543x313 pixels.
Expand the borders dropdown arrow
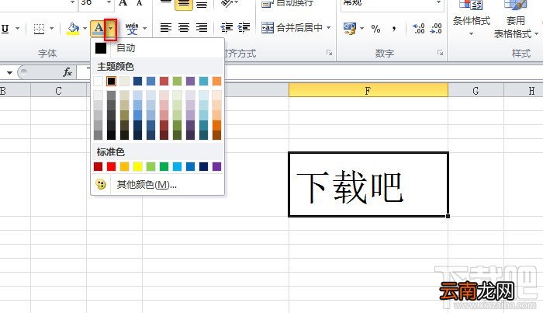(52, 29)
